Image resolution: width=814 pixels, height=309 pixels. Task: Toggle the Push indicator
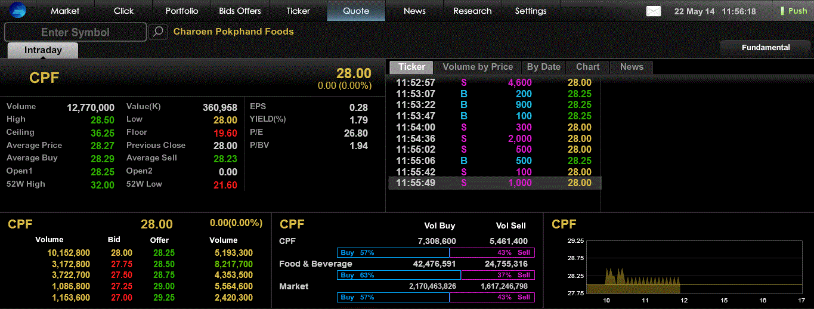click(x=794, y=11)
